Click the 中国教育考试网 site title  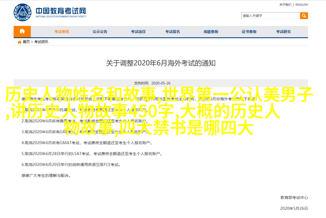61,11
